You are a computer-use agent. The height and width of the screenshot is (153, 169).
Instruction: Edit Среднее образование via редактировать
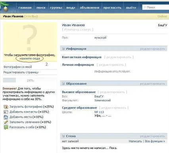click(113, 108)
